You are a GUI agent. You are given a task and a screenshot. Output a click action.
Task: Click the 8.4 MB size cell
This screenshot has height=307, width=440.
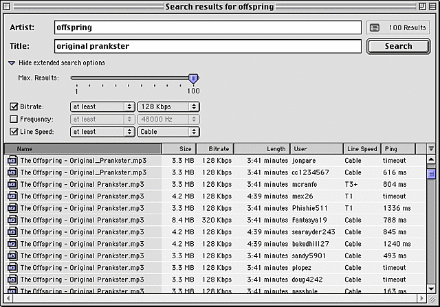pos(183,220)
